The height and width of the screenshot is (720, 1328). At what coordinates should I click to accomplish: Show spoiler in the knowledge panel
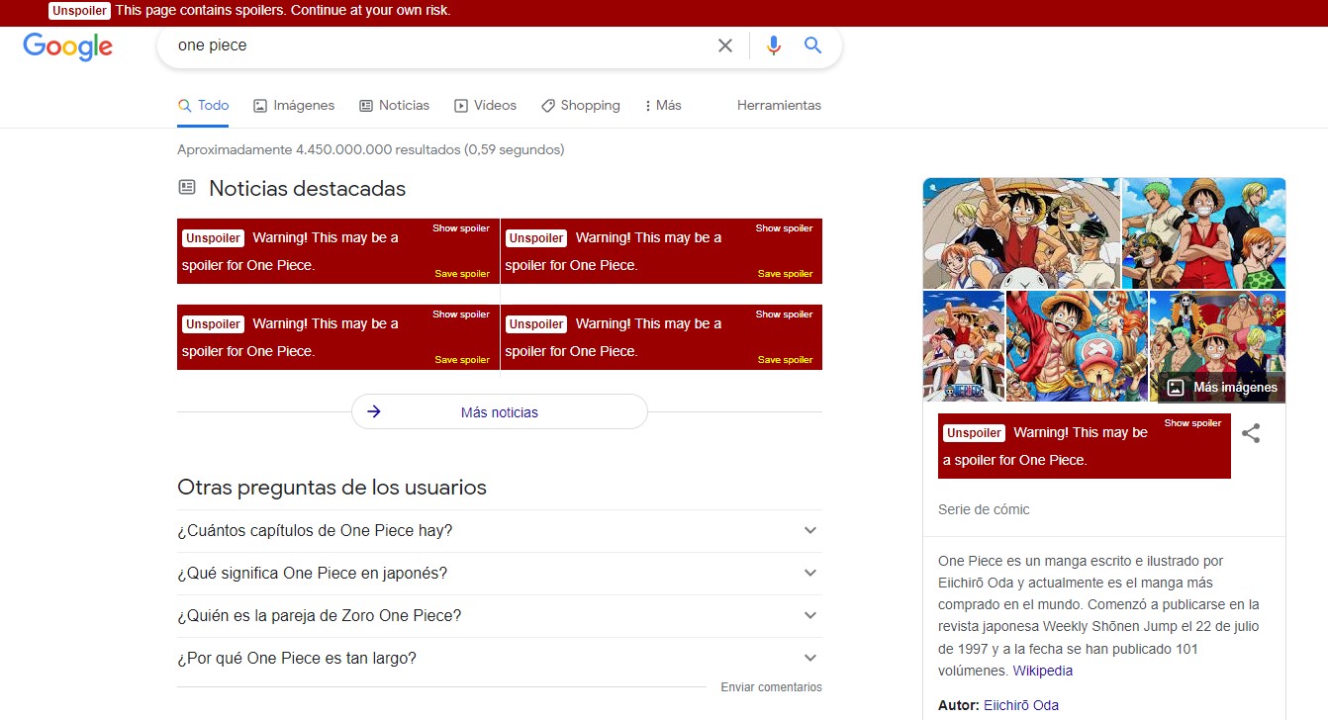click(x=1192, y=423)
